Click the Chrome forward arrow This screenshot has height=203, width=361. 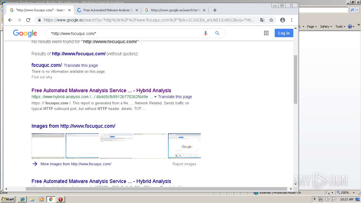tap(19, 20)
